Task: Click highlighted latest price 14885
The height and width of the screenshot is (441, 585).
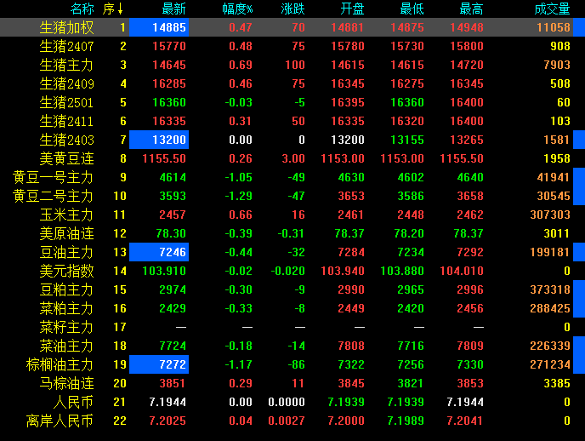Action: (x=159, y=27)
